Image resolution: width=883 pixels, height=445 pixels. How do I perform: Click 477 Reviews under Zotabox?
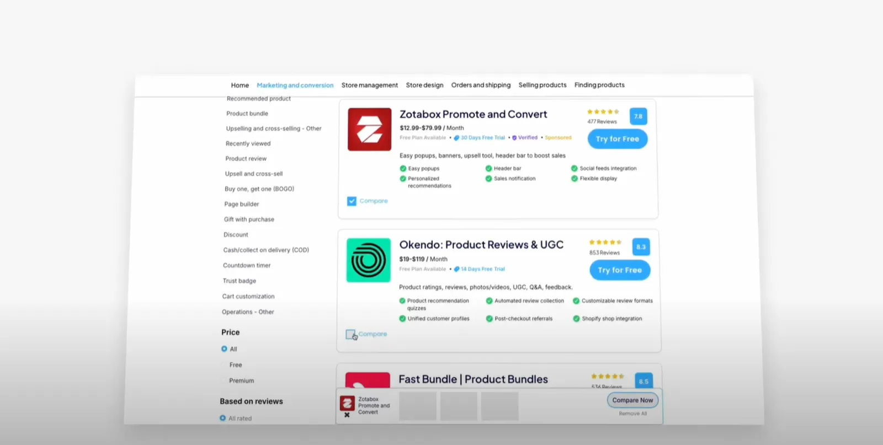602,122
